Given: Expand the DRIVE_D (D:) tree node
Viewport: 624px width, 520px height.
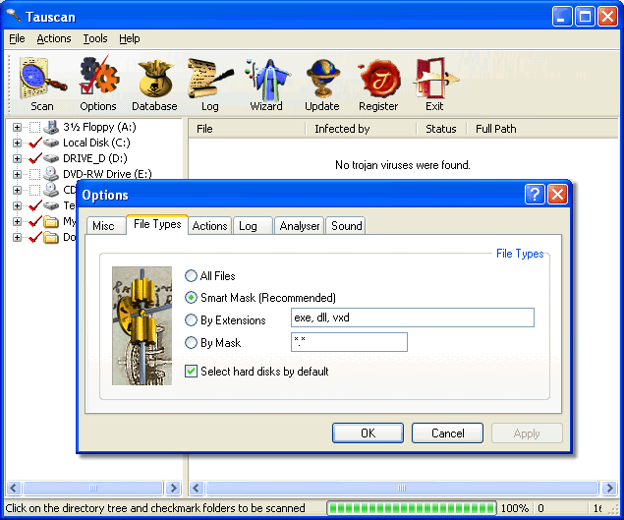Looking at the screenshot, I should click(17, 158).
